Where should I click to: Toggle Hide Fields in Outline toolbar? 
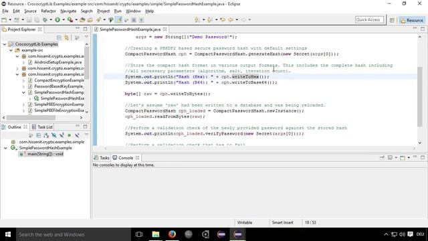[53, 135]
